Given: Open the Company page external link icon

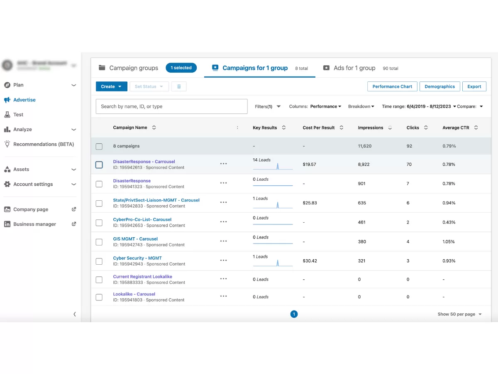Looking at the screenshot, I should pos(74,209).
